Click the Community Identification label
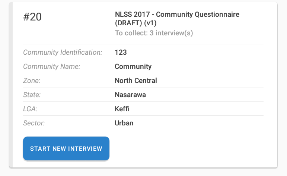Image resolution: width=287 pixels, height=176 pixels. pos(63,52)
